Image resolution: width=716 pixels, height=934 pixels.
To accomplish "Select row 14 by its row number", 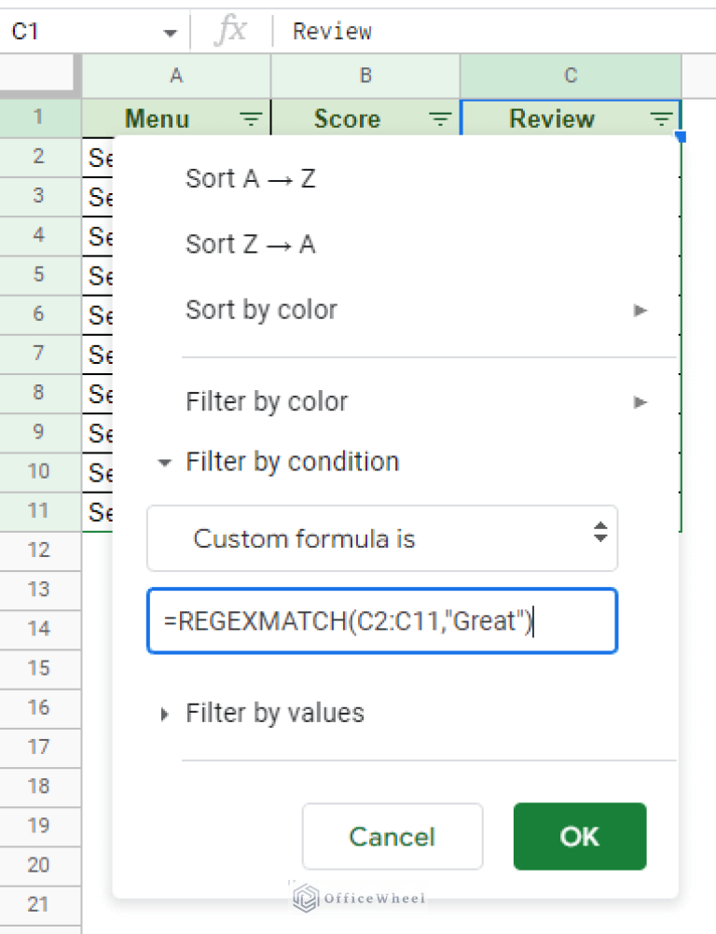I will 40,629.
